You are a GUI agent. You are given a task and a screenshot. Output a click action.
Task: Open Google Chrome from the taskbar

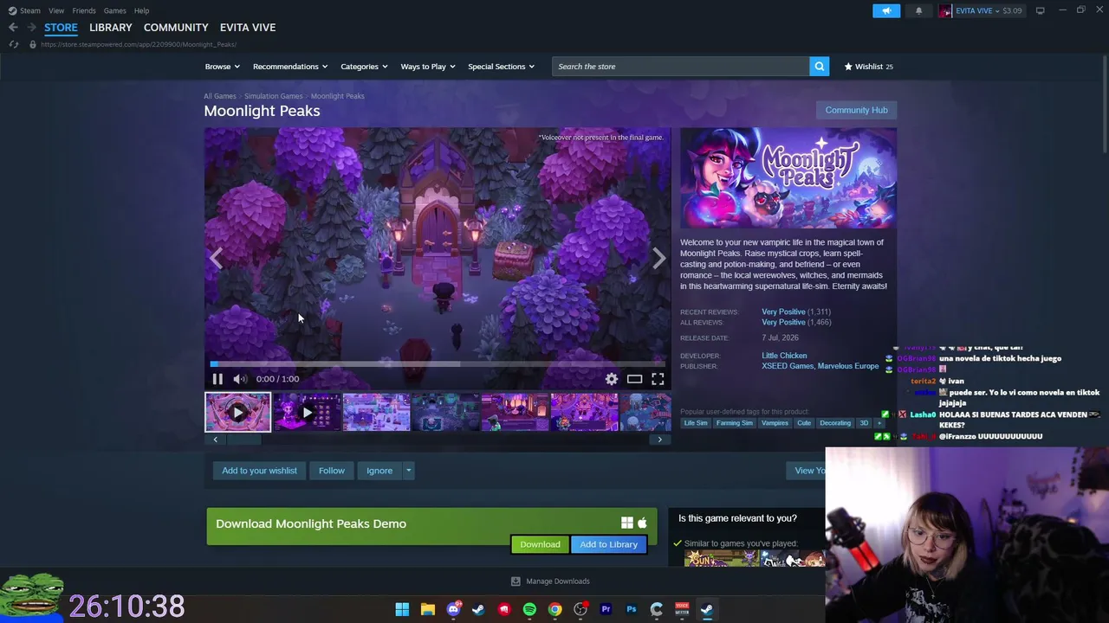pyautogui.click(x=554, y=609)
